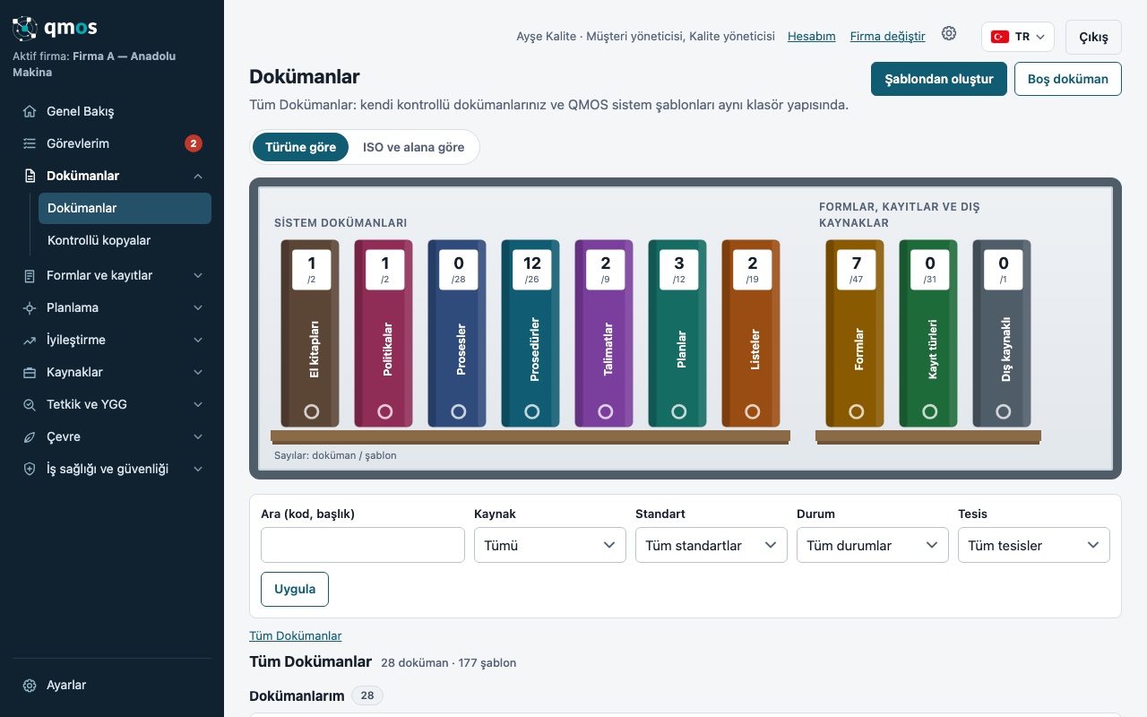Image resolution: width=1147 pixels, height=717 pixels.
Task: Click the İyileştirme trend icon
Action: click(30, 340)
